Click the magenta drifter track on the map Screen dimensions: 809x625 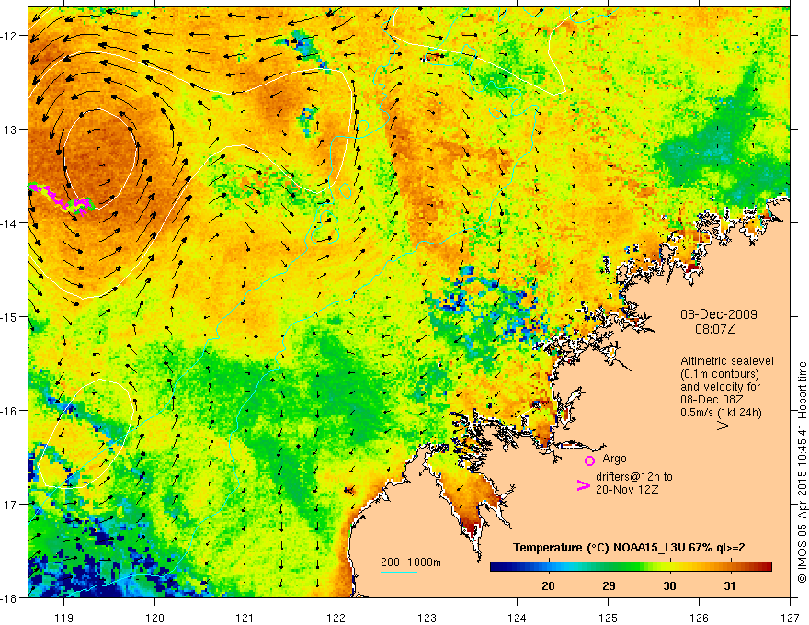point(61,199)
